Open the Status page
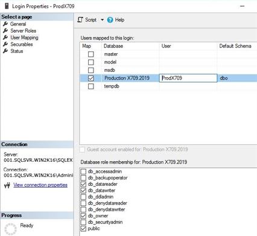The image size is (257, 236). click(17, 51)
